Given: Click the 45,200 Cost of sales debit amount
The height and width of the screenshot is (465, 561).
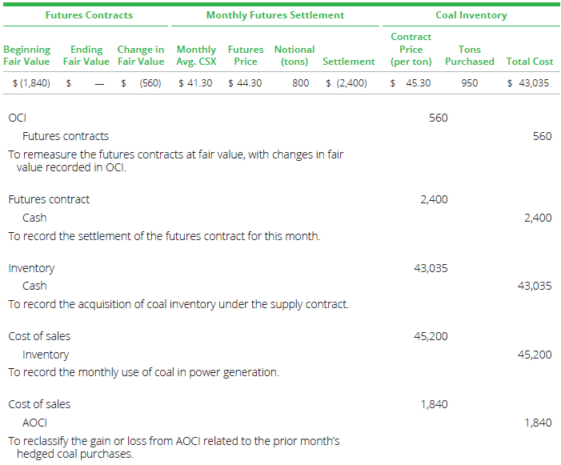Looking at the screenshot, I should pos(431,336).
